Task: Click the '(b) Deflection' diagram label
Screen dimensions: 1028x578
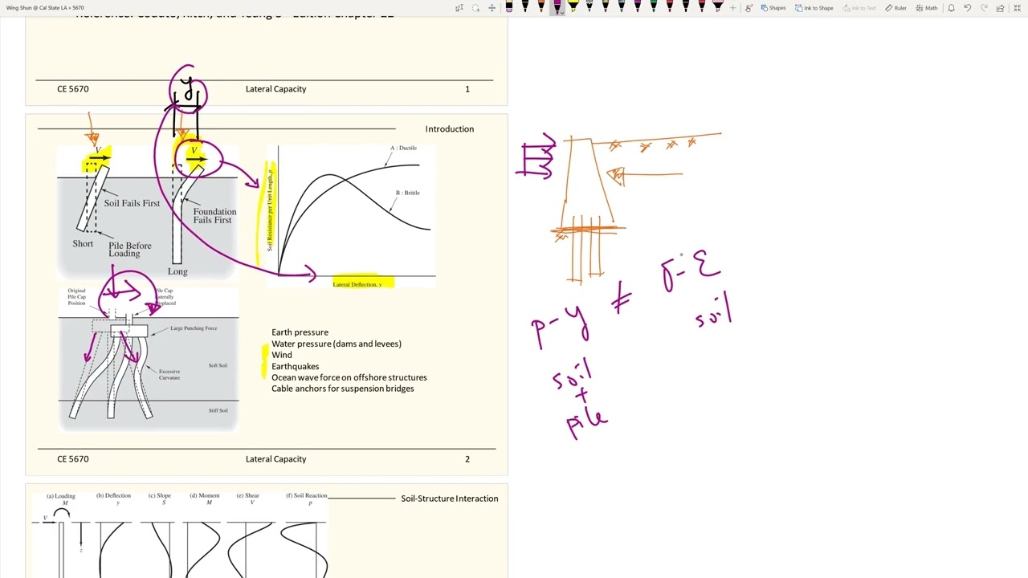Action: coord(113,495)
